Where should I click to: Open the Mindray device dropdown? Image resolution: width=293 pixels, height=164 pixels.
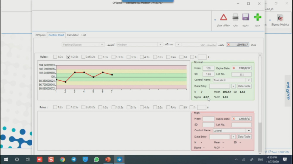pyautogui.click(x=160, y=44)
